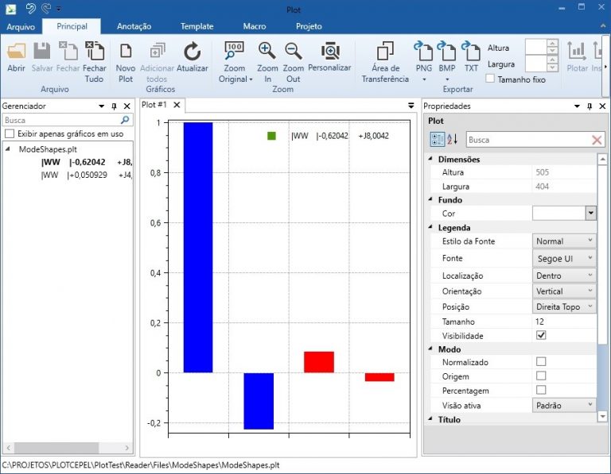Open the Fonte dropdown showing Segoe UI
Image resolution: width=611 pixels, height=474 pixels.
[x=563, y=258]
